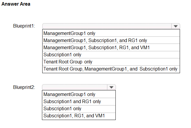Select 'Subscription1 only' in the Blueprint1 list

click(62, 55)
